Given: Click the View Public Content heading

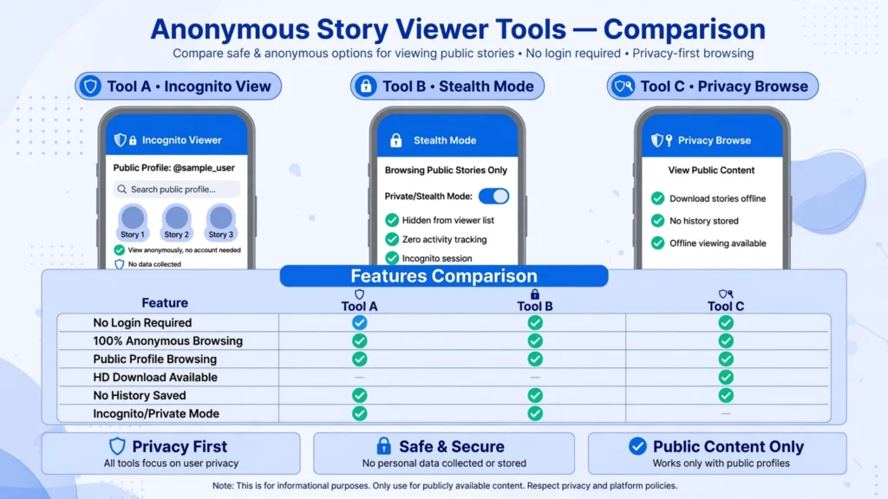Looking at the screenshot, I should pos(711,170).
